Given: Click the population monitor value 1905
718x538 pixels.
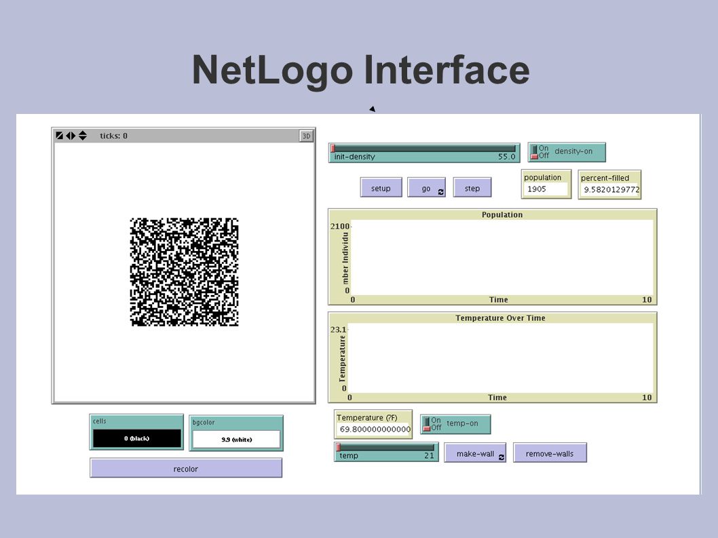Looking at the screenshot, I should [546, 189].
